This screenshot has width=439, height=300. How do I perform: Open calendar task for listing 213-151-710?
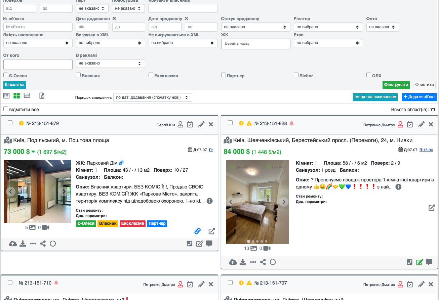click(190, 284)
